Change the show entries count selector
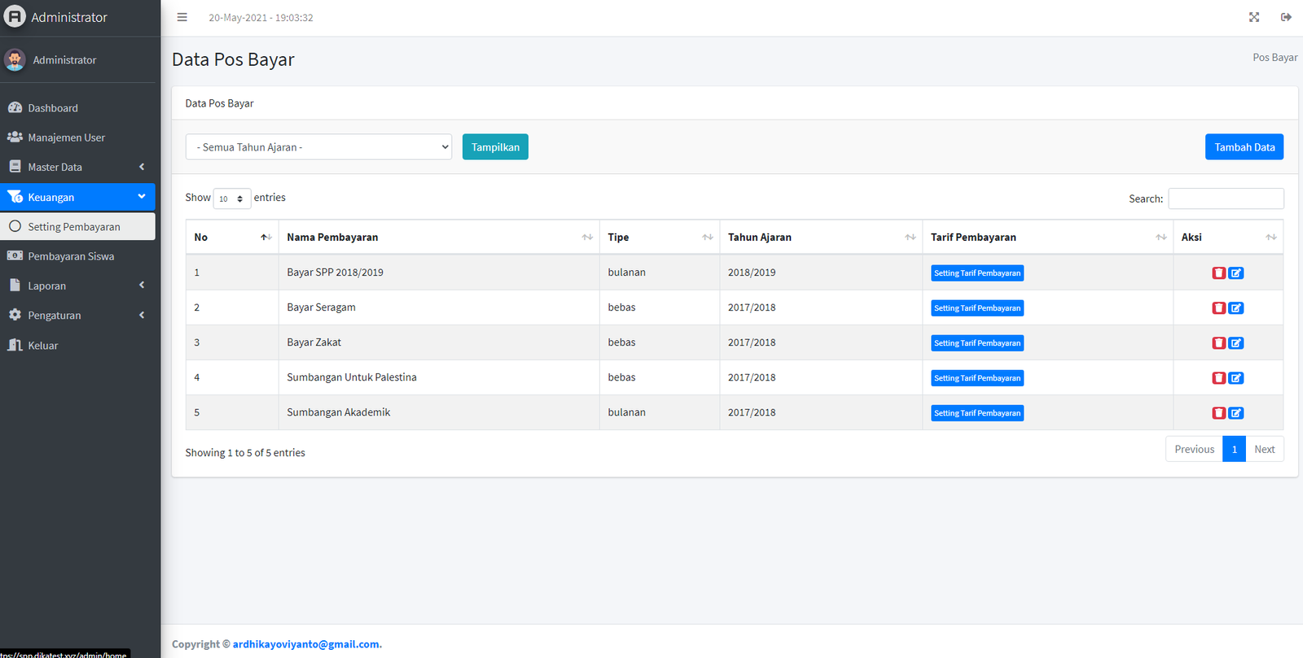Viewport: 1303px width, 658px height. [x=231, y=198]
